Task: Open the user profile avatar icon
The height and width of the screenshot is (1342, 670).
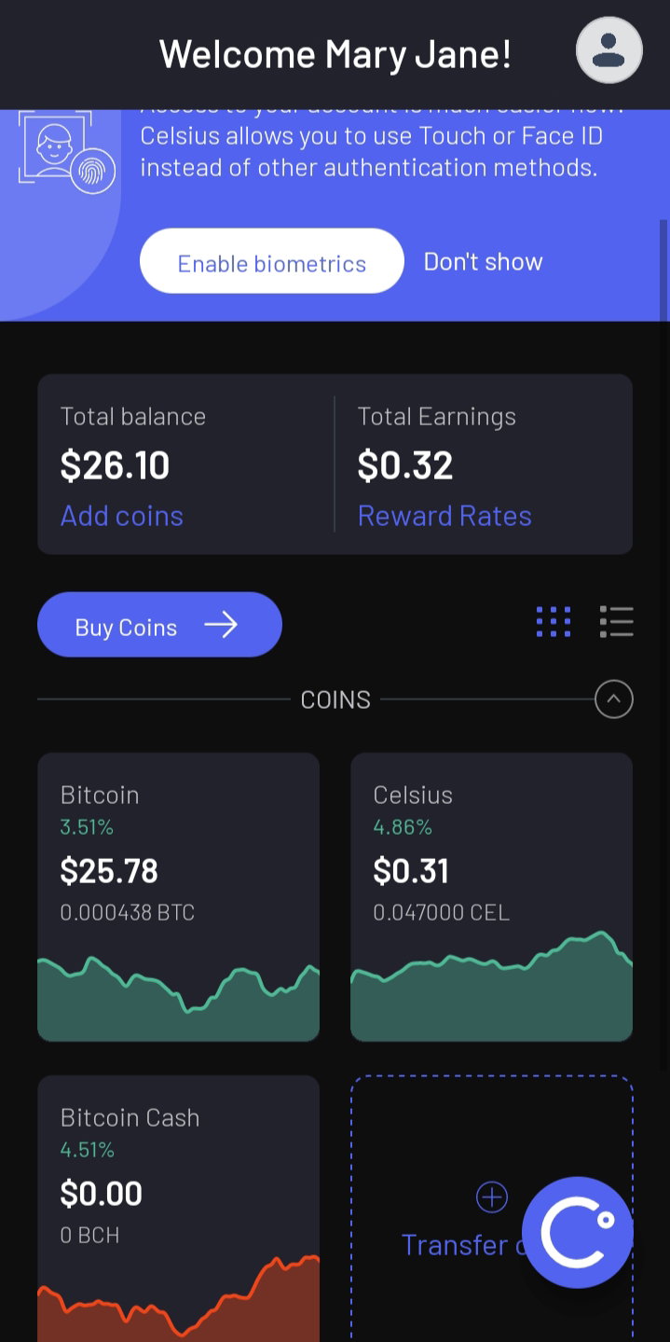Action: coord(609,50)
